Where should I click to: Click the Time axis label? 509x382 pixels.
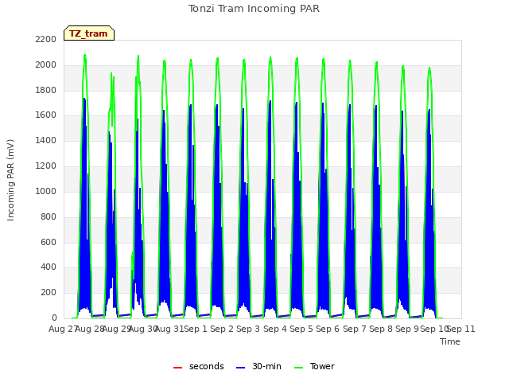pos(450,341)
